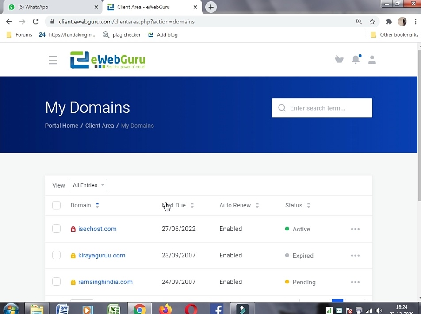Image resolution: width=421 pixels, height=314 pixels.
Task: Open Chrome three-dot menu
Action: point(415,22)
